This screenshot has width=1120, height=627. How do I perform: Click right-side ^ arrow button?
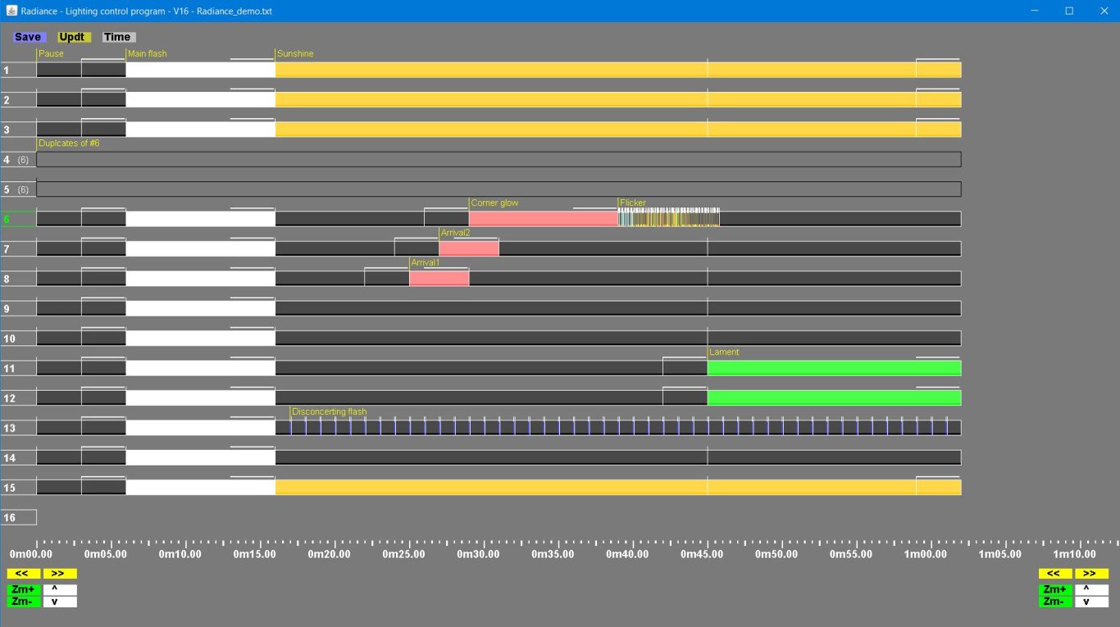(1091, 589)
